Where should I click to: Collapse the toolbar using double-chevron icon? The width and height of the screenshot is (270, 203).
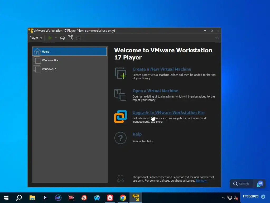pos(217,38)
